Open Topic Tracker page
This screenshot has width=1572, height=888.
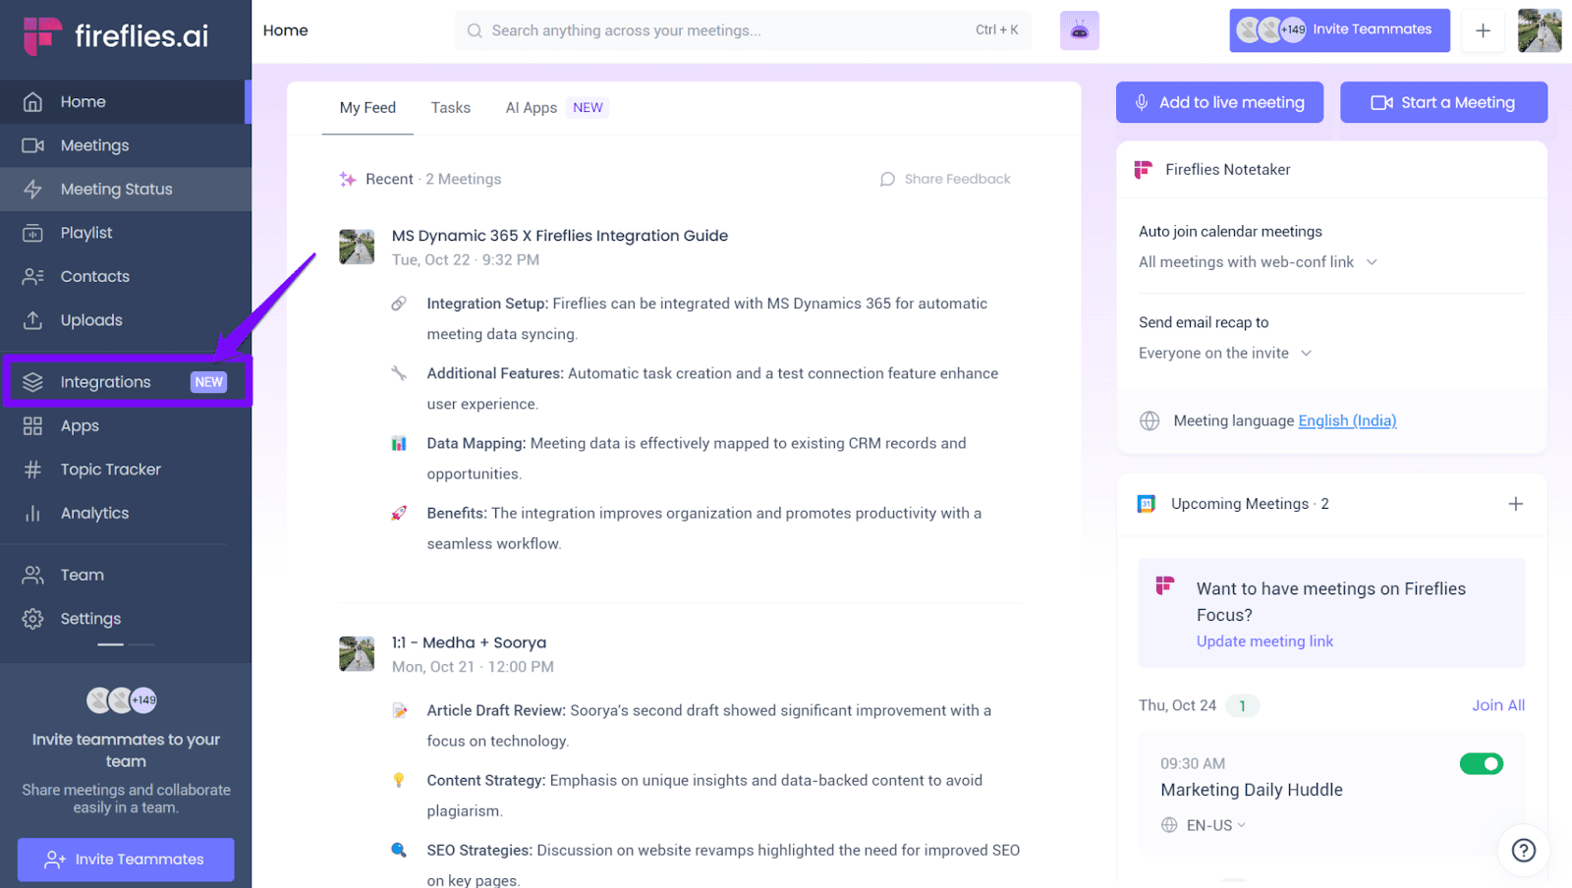[124, 470]
